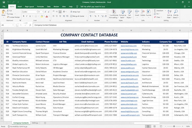This screenshot has width=192, height=128.
Task: Toggle Wrap Text option
Action: [x=75, y=12]
